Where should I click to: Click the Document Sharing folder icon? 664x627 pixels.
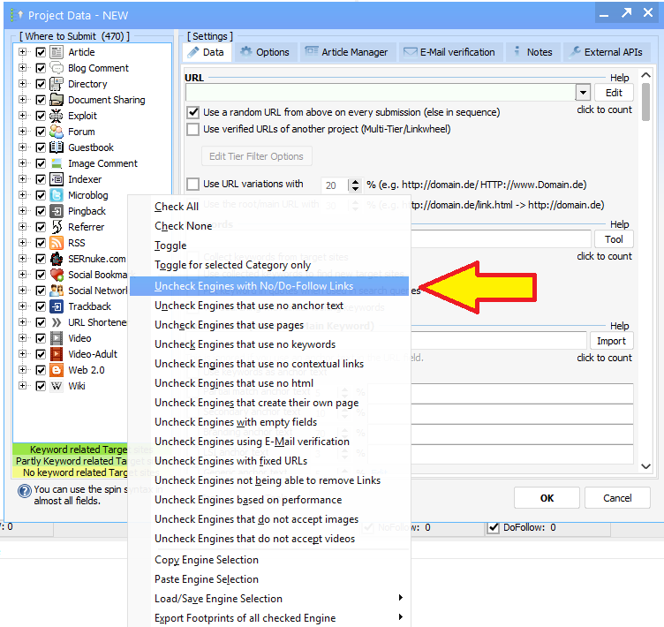click(x=57, y=100)
